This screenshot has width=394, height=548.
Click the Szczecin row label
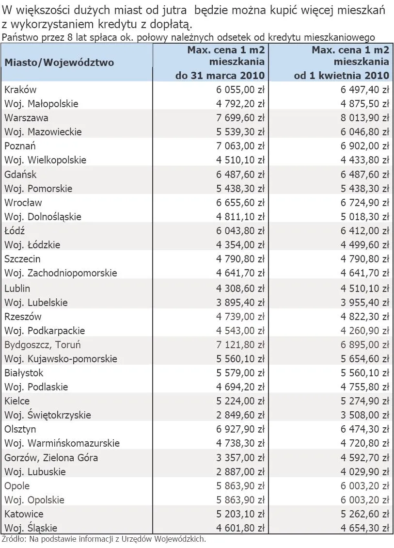click(x=22, y=259)
